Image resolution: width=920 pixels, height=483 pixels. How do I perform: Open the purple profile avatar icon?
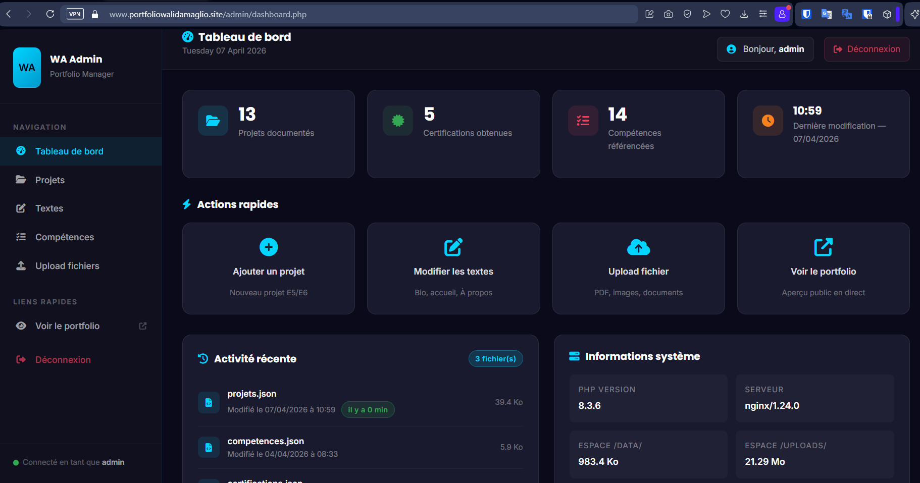[x=782, y=14]
